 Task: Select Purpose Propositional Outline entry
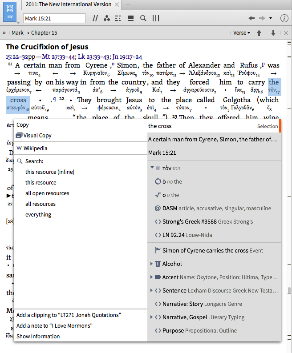214,330
